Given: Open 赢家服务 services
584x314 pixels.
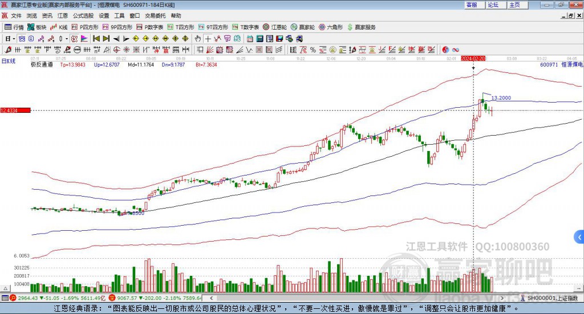Looking at the screenshot, I should [361, 27].
